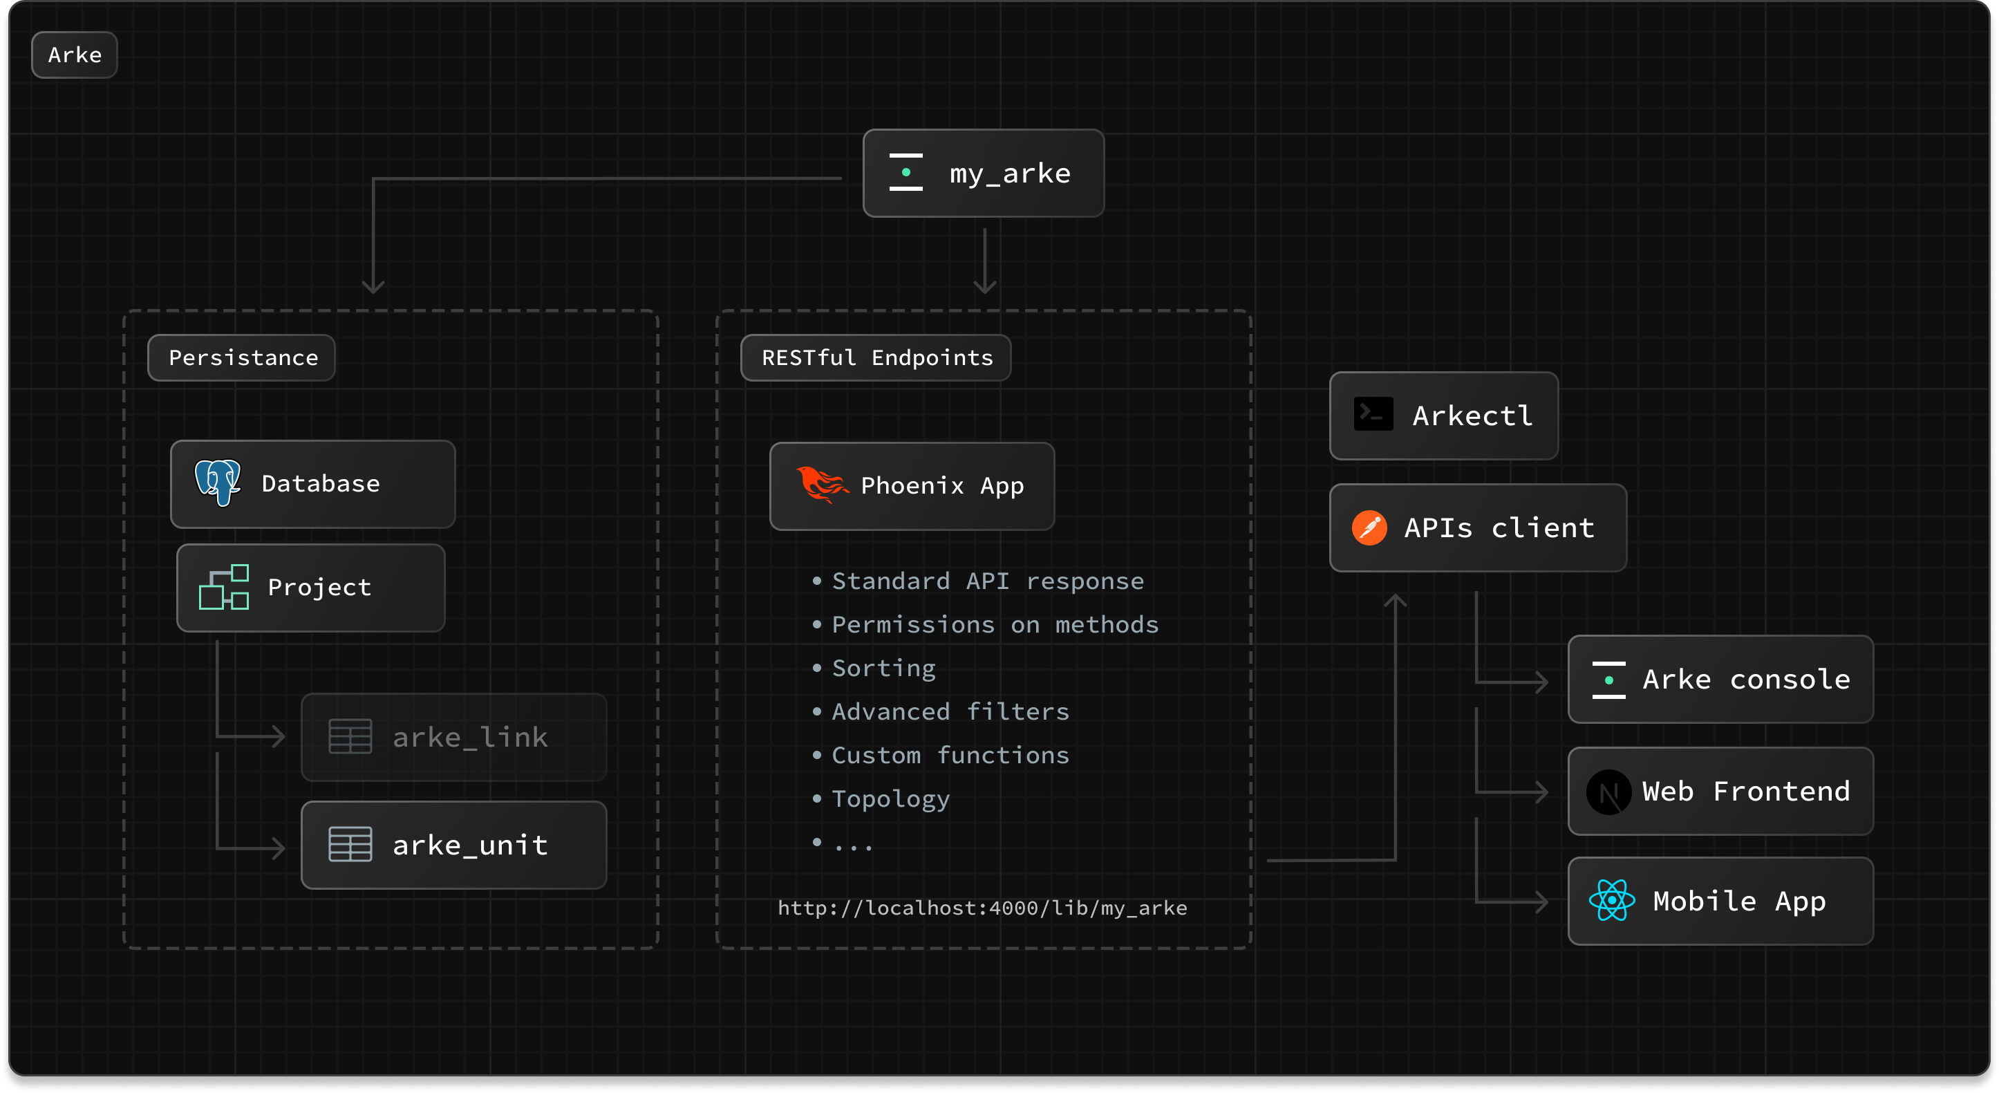The width and height of the screenshot is (1999, 1093).
Task: Click the Next.js logo on Web Frontend
Action: [x=1608, y=792]
